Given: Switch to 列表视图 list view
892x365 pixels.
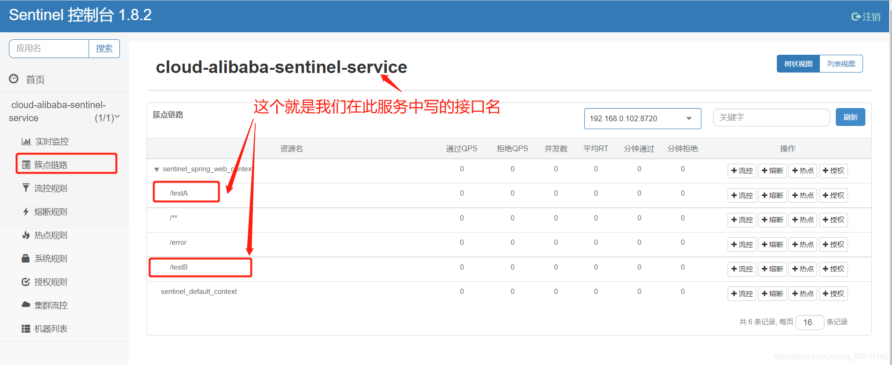Looking at the screenshot, I should click(x=841, y=64).
